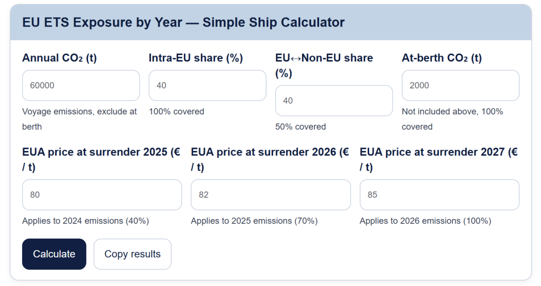
Task: Click the At-berth CO₂ (t) label
Action: click(442, 58)
